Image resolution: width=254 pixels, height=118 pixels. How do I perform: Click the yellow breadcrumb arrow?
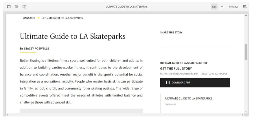coord(38,18)
